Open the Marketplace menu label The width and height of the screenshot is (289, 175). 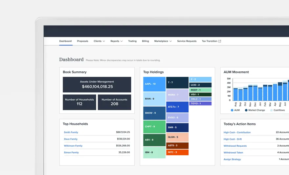[x=161, y=41]
